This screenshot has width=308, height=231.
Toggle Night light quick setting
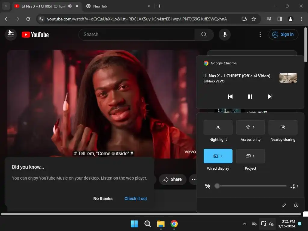pos(218,127)
